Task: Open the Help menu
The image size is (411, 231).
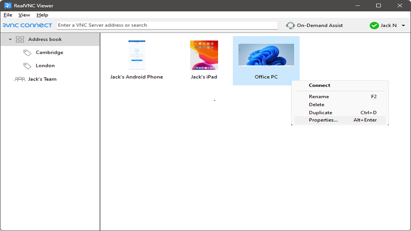Action: click(x=42, y=15)
